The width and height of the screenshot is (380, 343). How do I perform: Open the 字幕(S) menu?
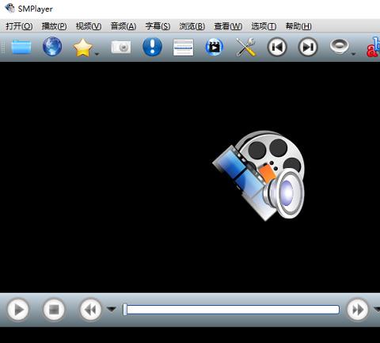click(158, 26)
